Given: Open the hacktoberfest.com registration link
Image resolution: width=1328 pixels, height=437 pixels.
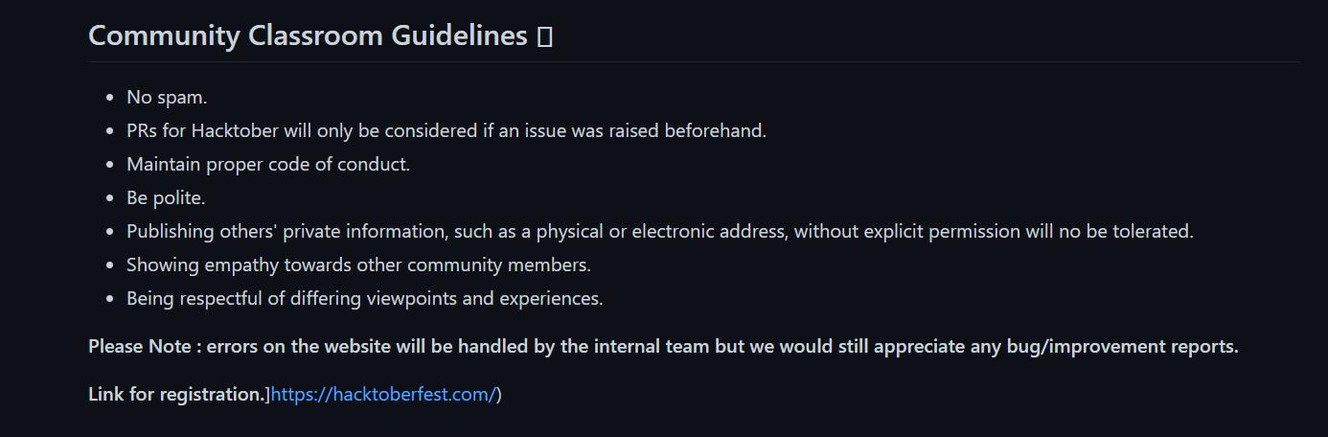Looking at the screenshot, I should tap(384, 394).
